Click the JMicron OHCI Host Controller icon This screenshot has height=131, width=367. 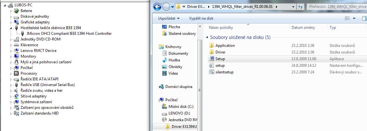click(x=22, y=34)
